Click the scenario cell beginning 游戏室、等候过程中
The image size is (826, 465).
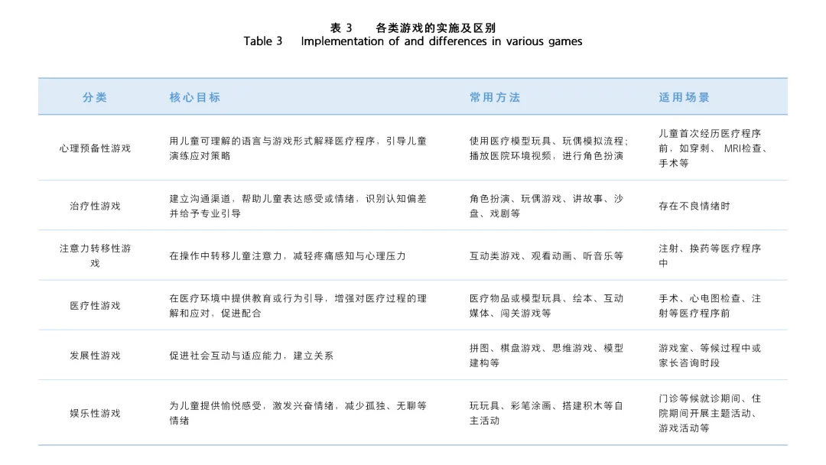click(710, 356)
